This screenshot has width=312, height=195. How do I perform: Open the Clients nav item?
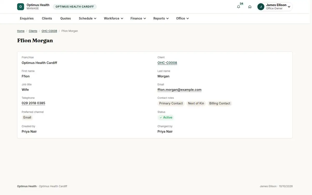tap(47, 18)
